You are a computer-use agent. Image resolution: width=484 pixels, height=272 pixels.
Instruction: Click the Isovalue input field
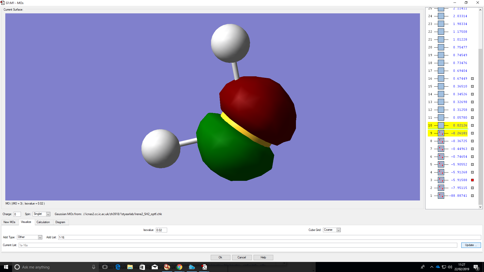coord(161,230)
